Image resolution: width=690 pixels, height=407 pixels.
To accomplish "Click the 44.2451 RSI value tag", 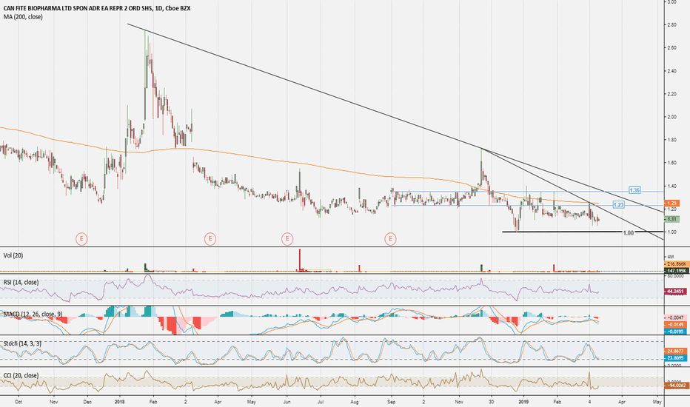I will pyautogui.click(x=674, y=292).
